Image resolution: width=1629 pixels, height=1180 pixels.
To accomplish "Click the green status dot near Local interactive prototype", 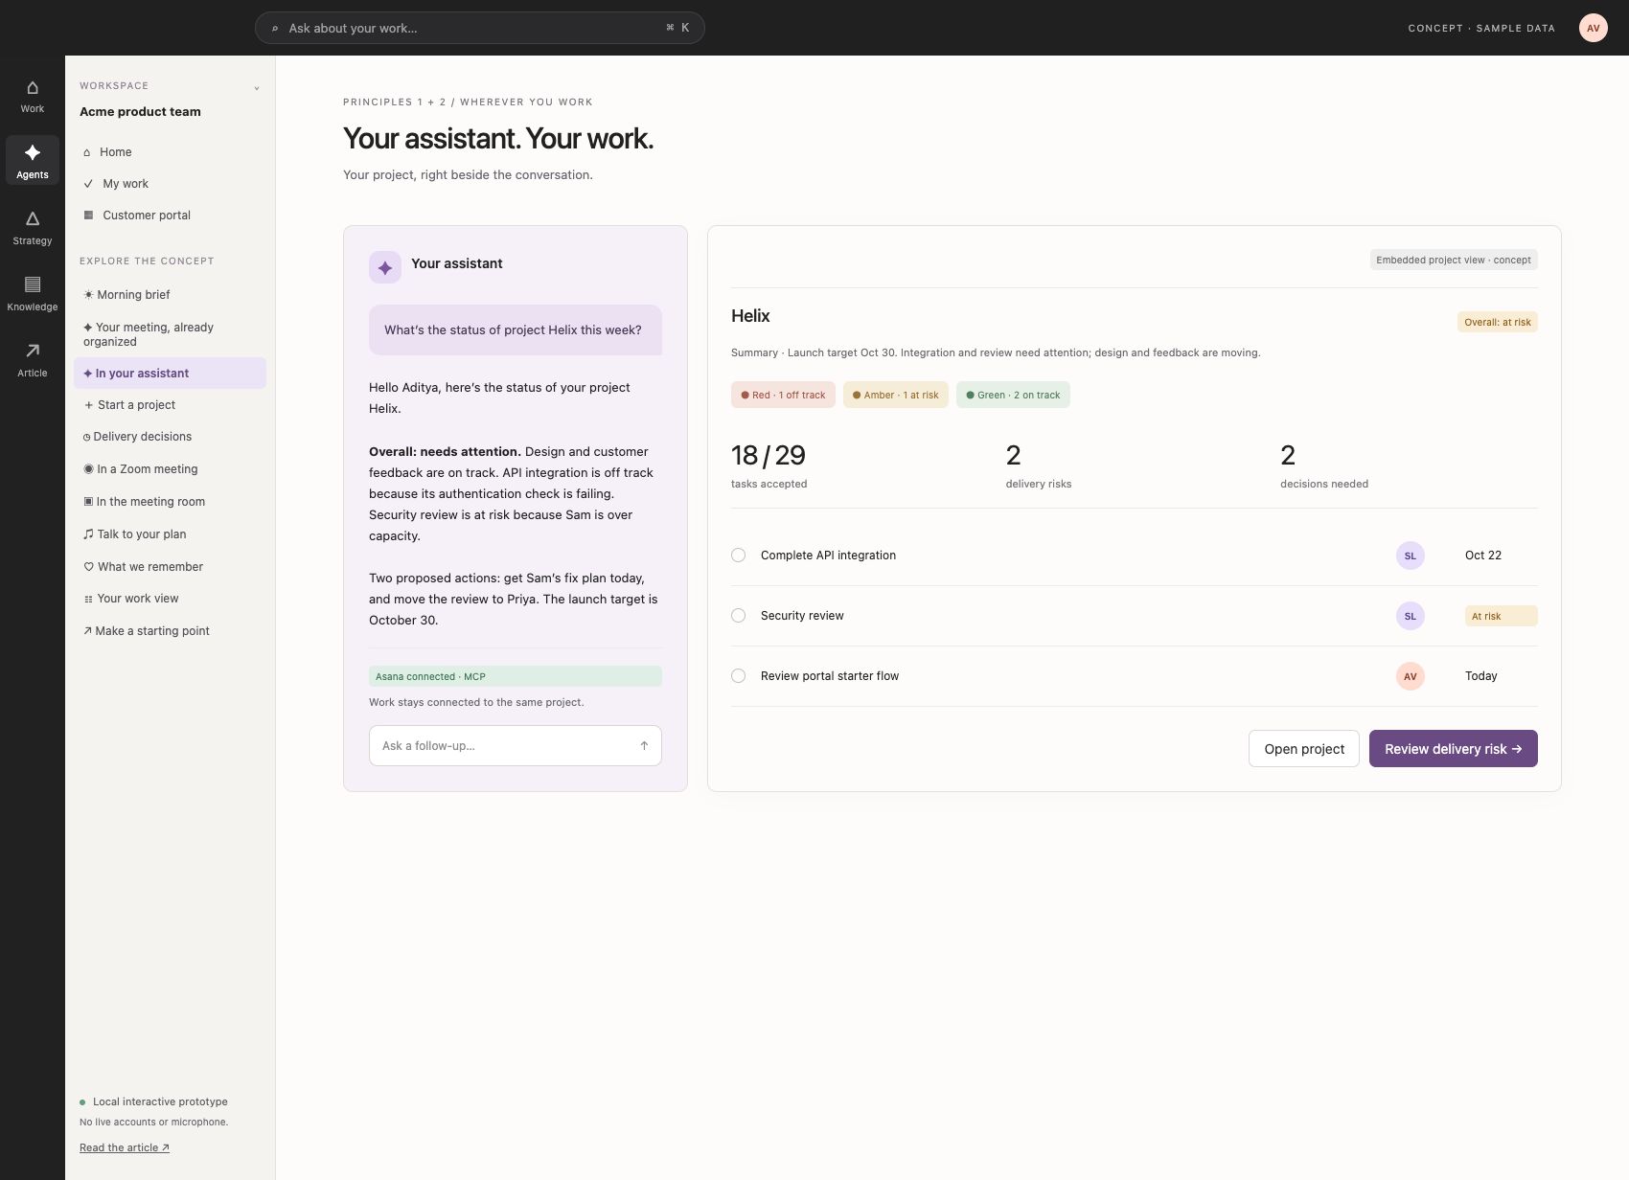I will pyautogui.click(x=82, y=1102).
